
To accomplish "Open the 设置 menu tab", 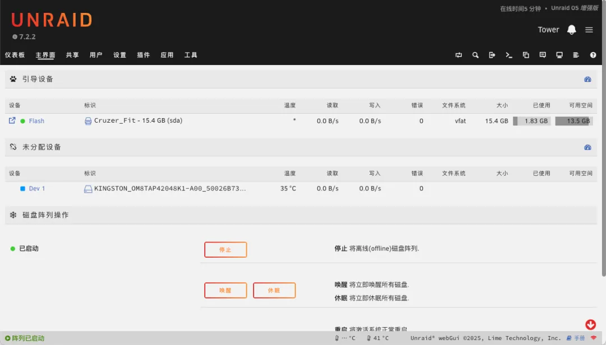I will [x=120, y=55].
